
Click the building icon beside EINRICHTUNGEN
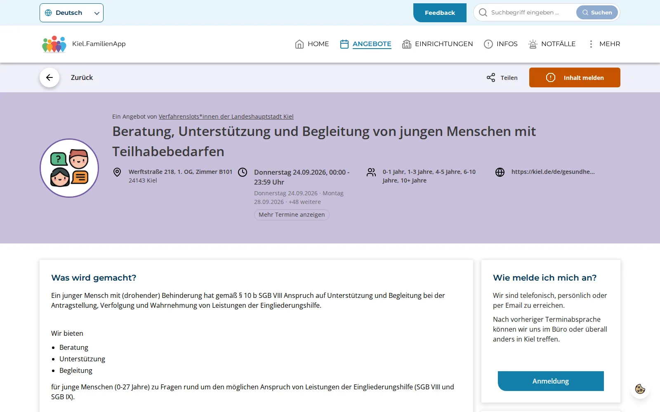pos(407,44)
